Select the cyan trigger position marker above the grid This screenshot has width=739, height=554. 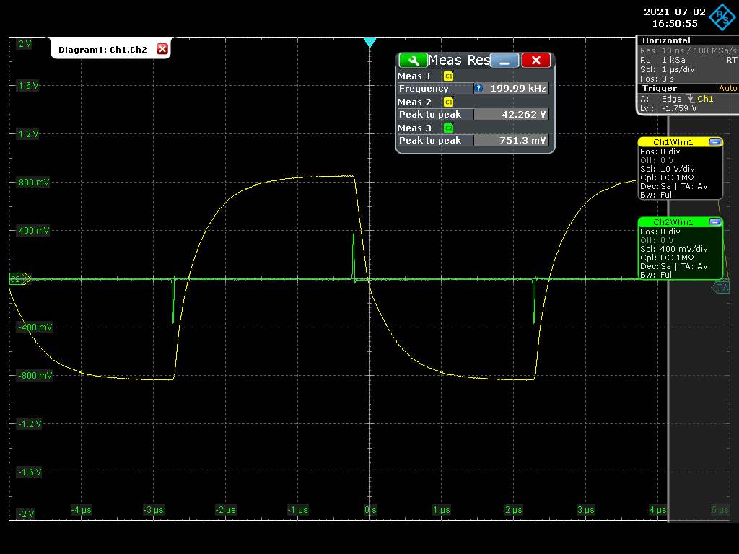369,43
